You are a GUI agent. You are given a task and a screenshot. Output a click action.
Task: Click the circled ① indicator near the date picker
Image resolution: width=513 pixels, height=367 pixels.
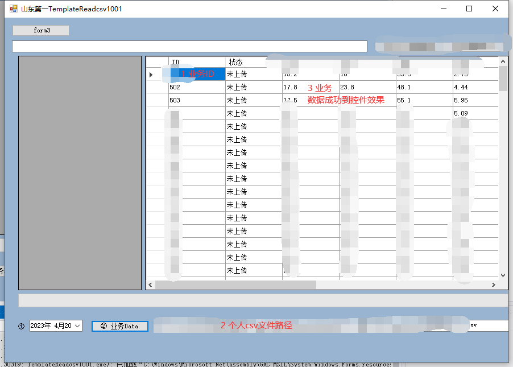[x=21, y=325]
